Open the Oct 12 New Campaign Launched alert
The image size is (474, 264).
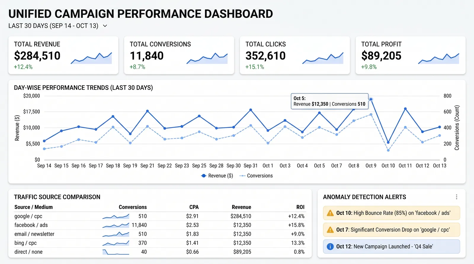tap(391, 247)
